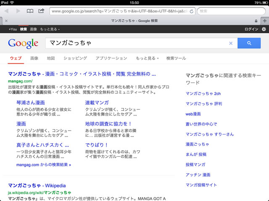The width and height of the screenshot is (269, 201).
Task: Click the Google logo
Action: coord(23,44)
